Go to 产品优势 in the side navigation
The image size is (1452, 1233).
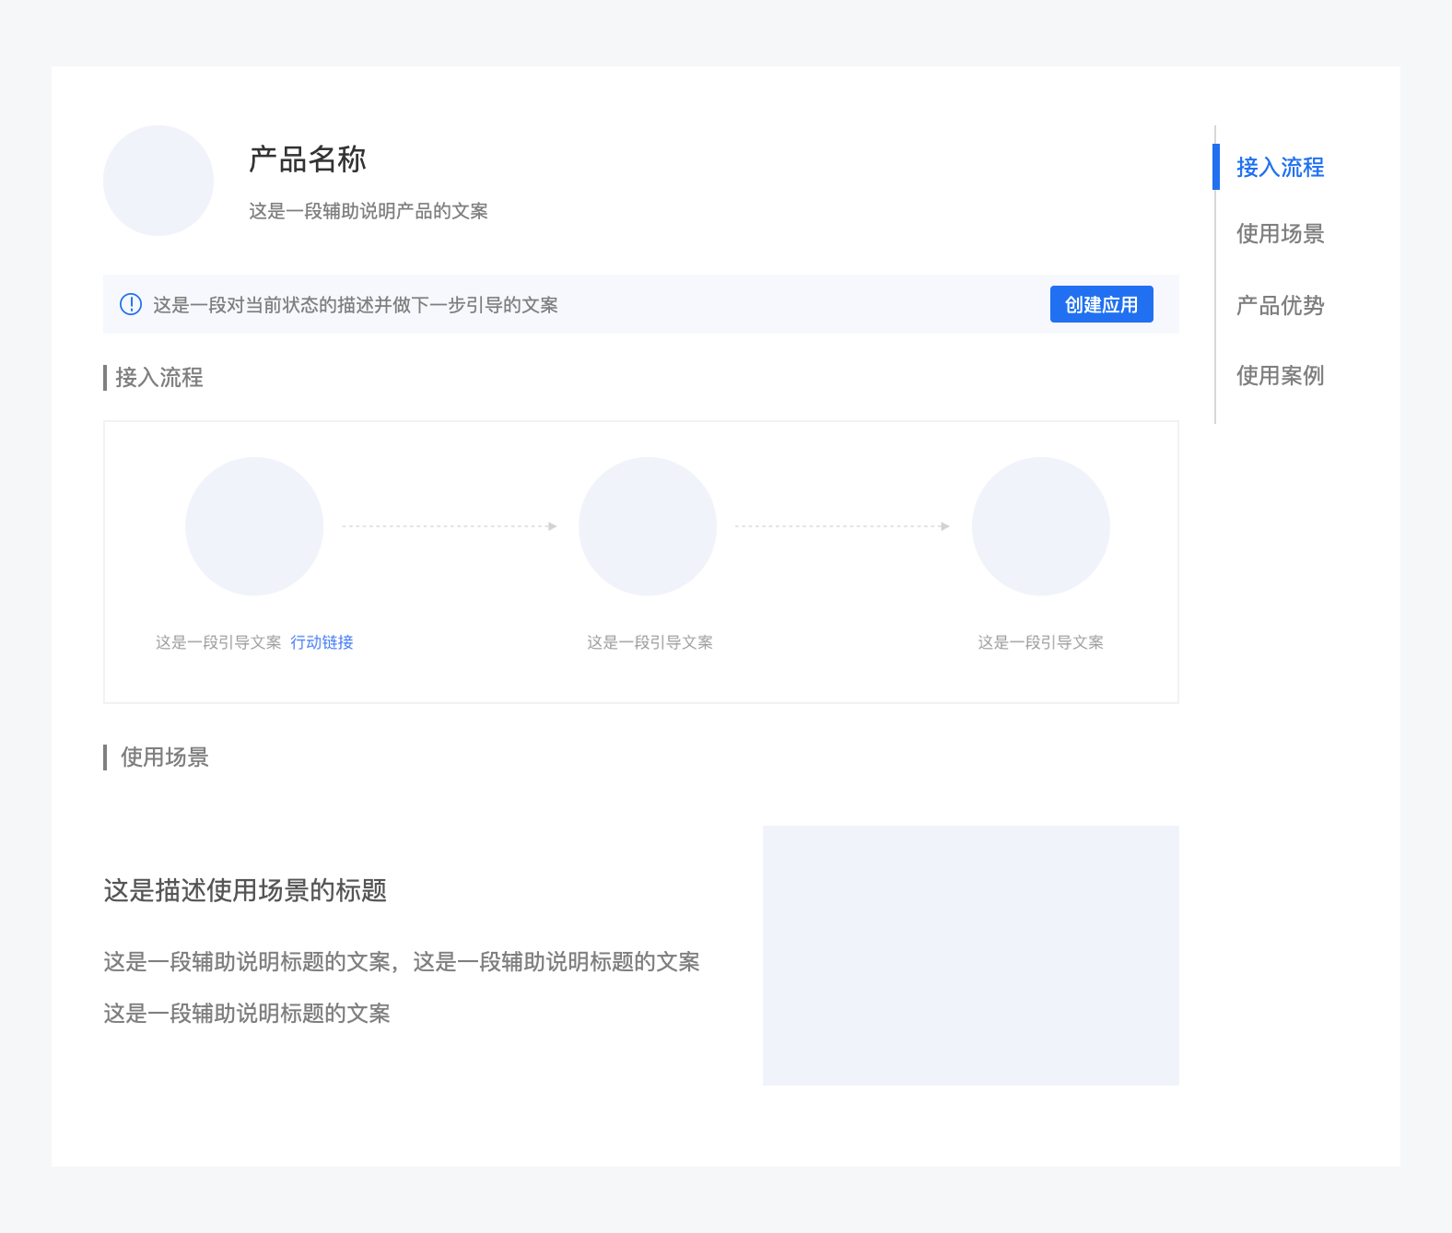click(x=1280, y=305)
